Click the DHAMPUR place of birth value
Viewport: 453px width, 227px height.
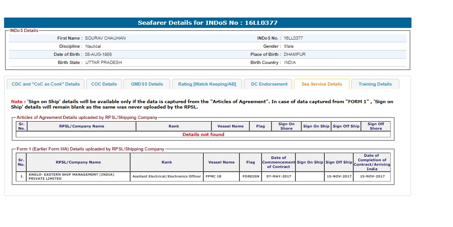point(294,54)
